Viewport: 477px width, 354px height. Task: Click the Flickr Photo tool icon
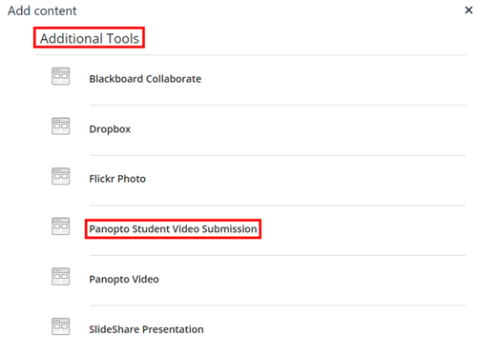61,176
